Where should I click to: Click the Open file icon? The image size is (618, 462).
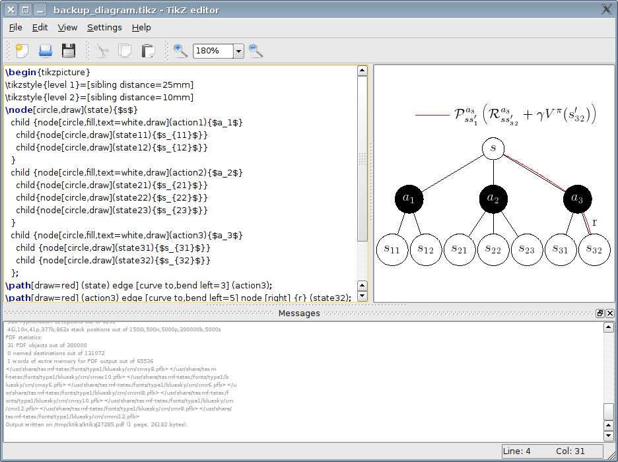coord(45,51)
